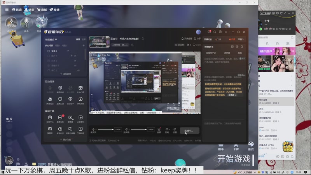The image size is (311, 175).
Task: Mute the 麦克风 microphone icon
Action: (x=93, y=129)
